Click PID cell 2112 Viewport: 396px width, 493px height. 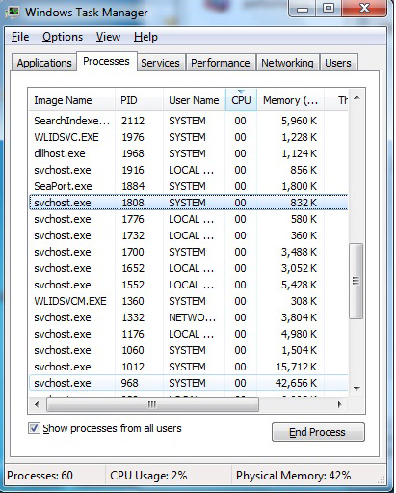click(x=133, y=121)
